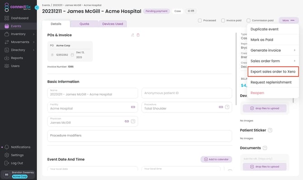Click the help icon in Physician field
Image resolution: width=303 pixels, height=180 pixels.
coord(133,122)
